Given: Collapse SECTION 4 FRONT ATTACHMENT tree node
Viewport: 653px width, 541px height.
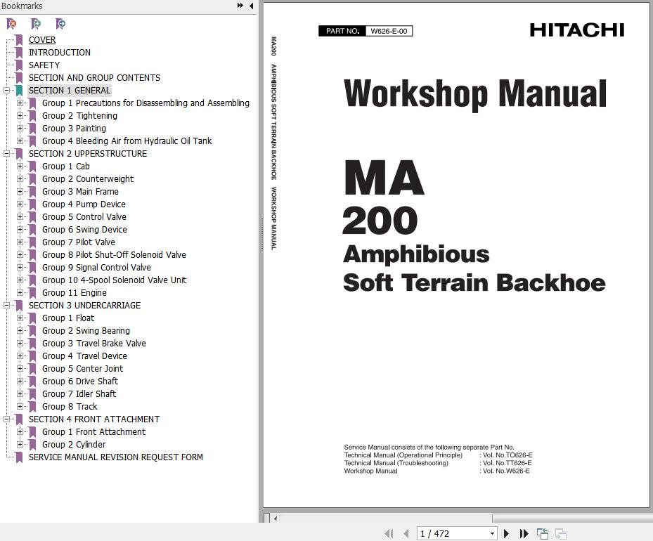Looking at the screenshot, I should 6,419.
